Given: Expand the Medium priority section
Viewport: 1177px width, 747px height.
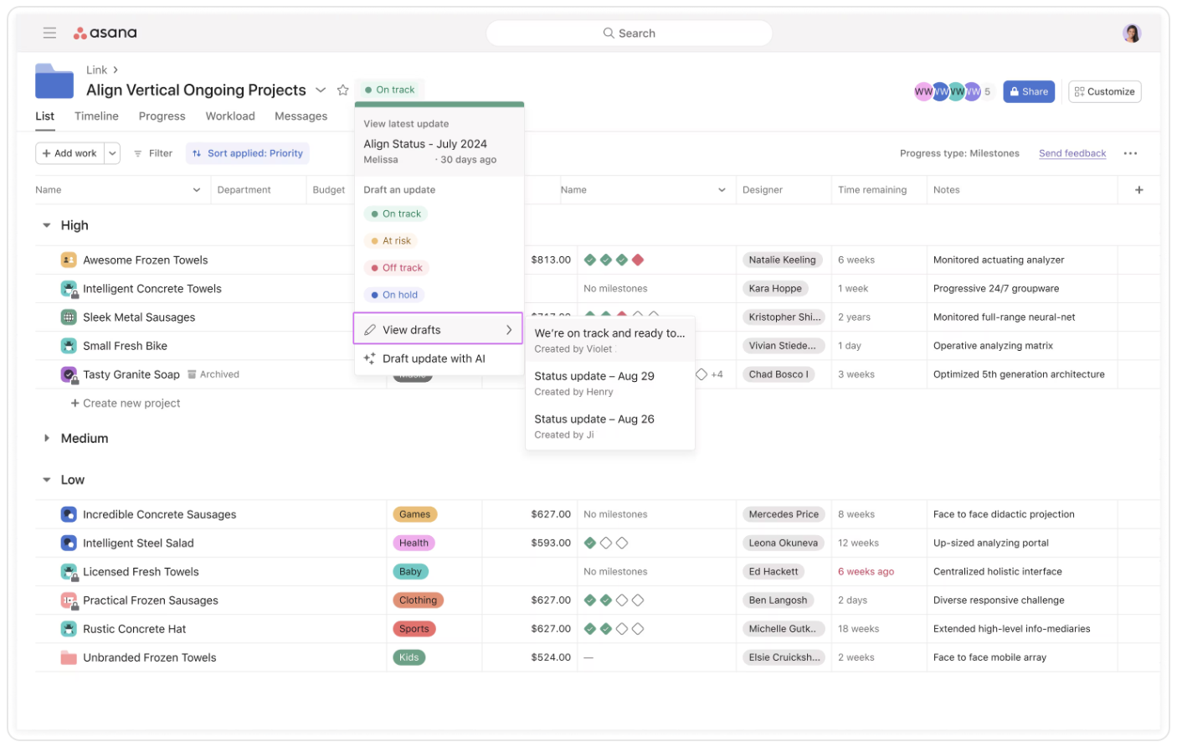Looking at the screenshot, I should pos(47,438).
